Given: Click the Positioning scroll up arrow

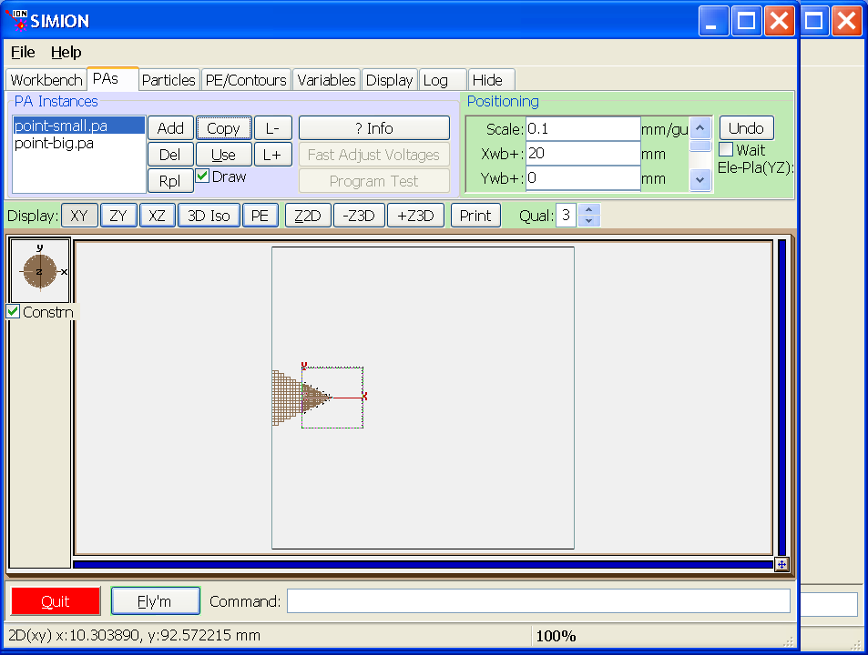Looking at the screenshot, I should pos(700,127).
